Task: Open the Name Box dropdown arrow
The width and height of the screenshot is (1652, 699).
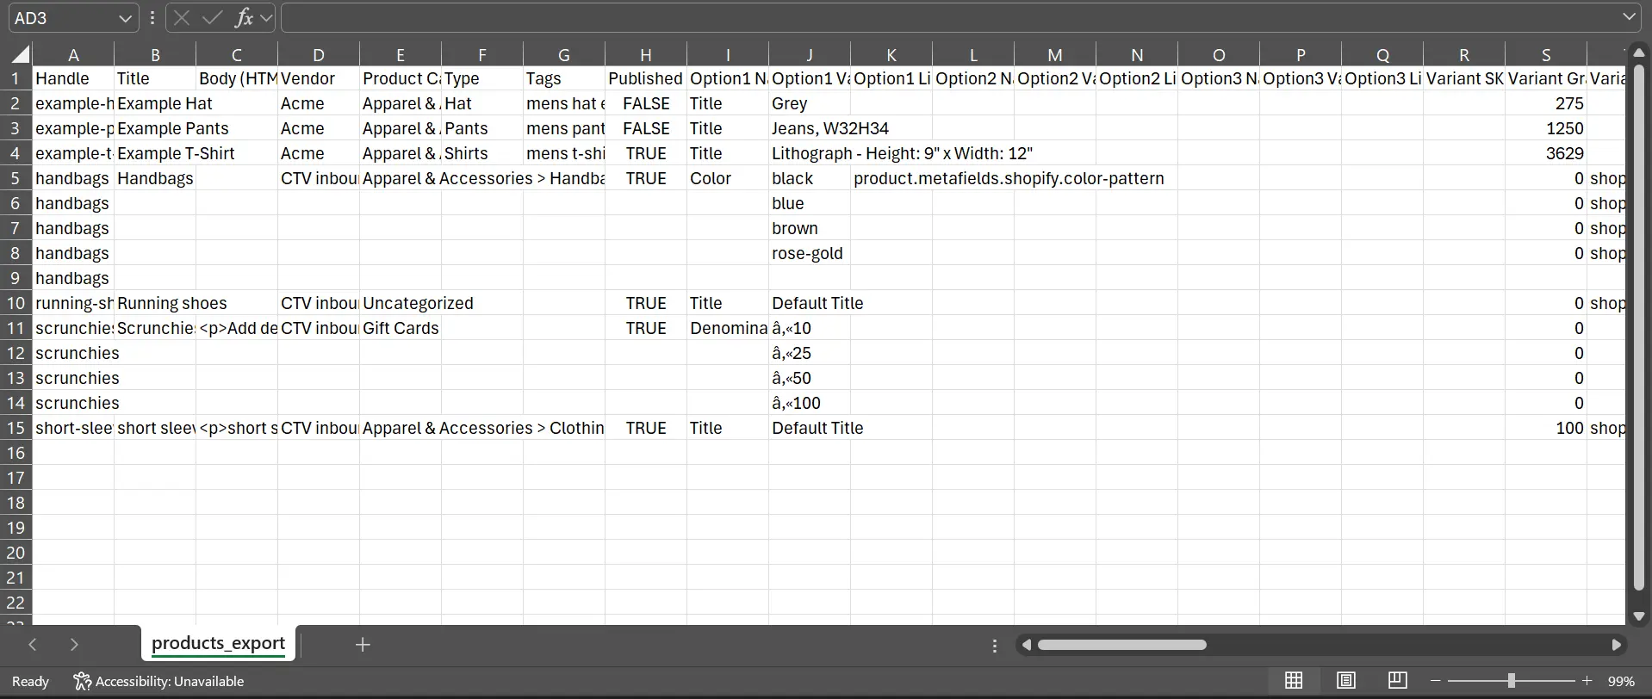Action: pos(126,18)
